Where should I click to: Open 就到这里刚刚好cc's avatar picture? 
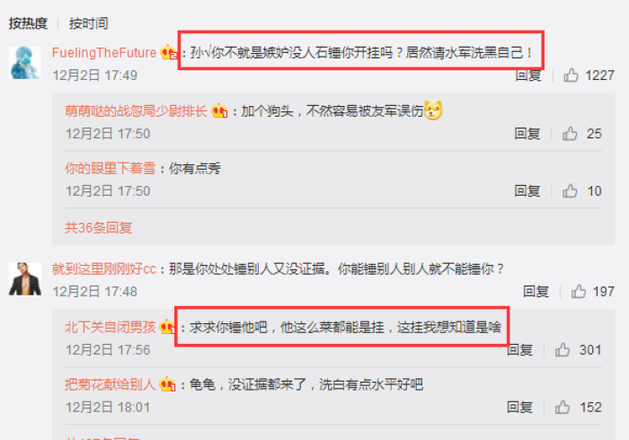[25, 279]
